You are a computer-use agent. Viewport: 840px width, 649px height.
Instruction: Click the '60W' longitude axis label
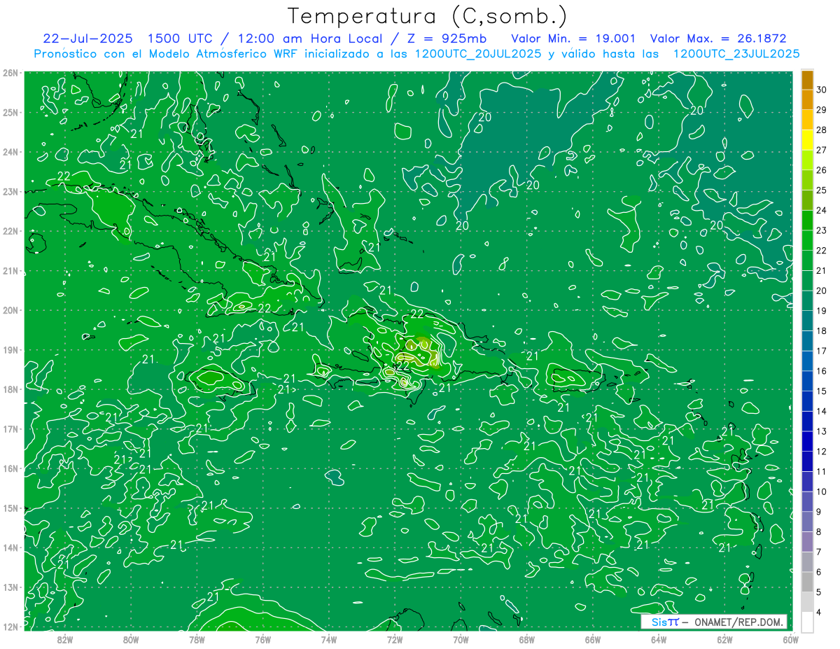coord(790,639)
